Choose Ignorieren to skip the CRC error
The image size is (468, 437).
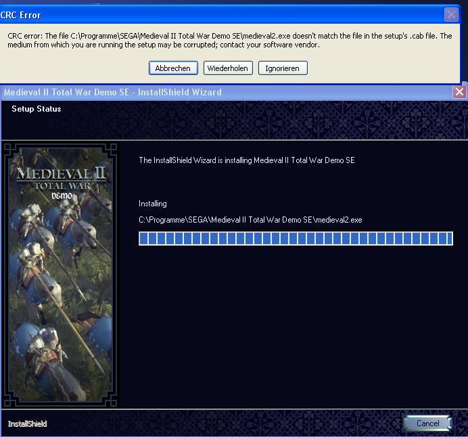(x=283, y=68)
